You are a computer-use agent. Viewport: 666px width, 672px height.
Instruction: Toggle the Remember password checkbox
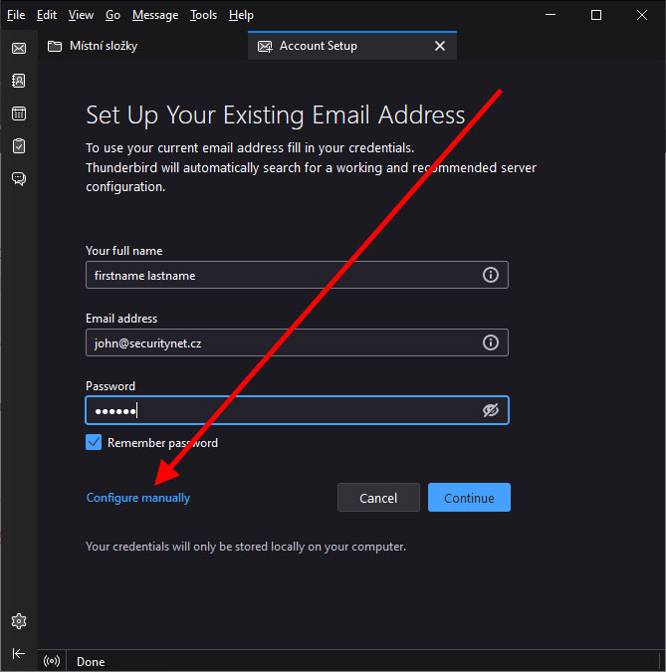tap(94, 442)
